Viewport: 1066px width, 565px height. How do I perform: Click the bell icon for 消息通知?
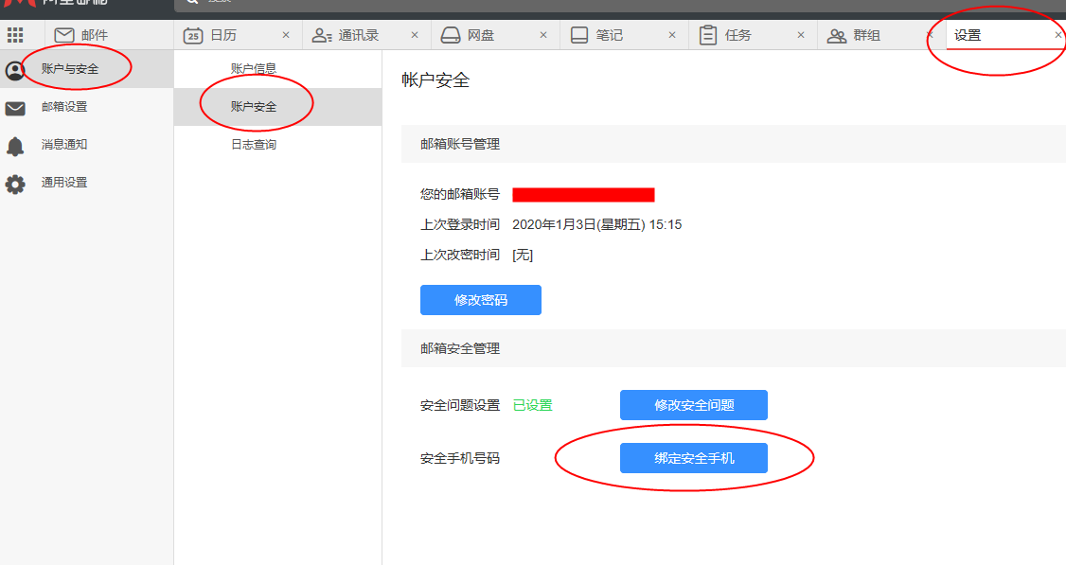point(15,146)
